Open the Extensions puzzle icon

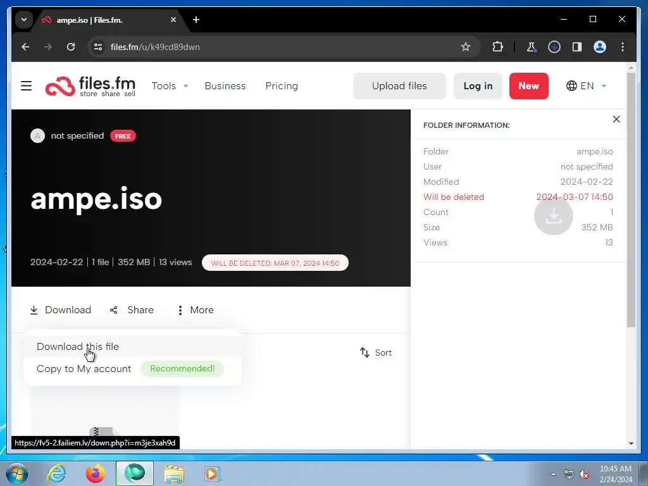[x=497, y=47]
